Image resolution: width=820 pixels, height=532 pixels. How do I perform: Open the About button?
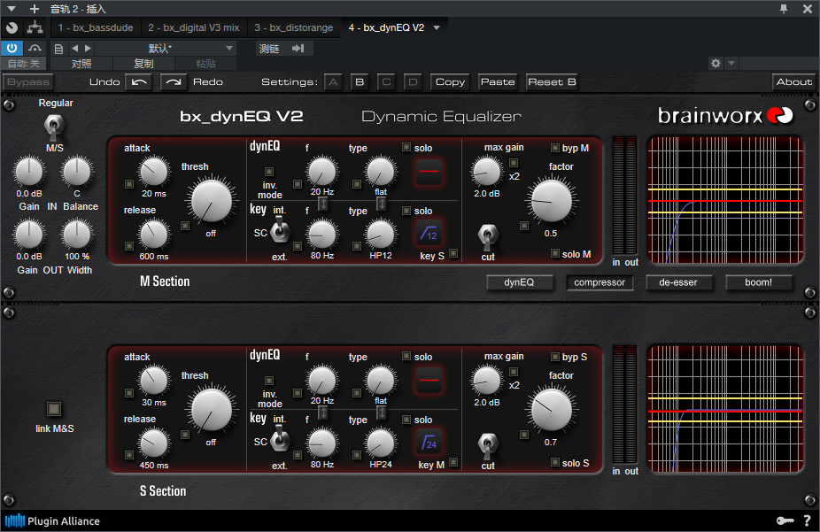pos(793,82)
